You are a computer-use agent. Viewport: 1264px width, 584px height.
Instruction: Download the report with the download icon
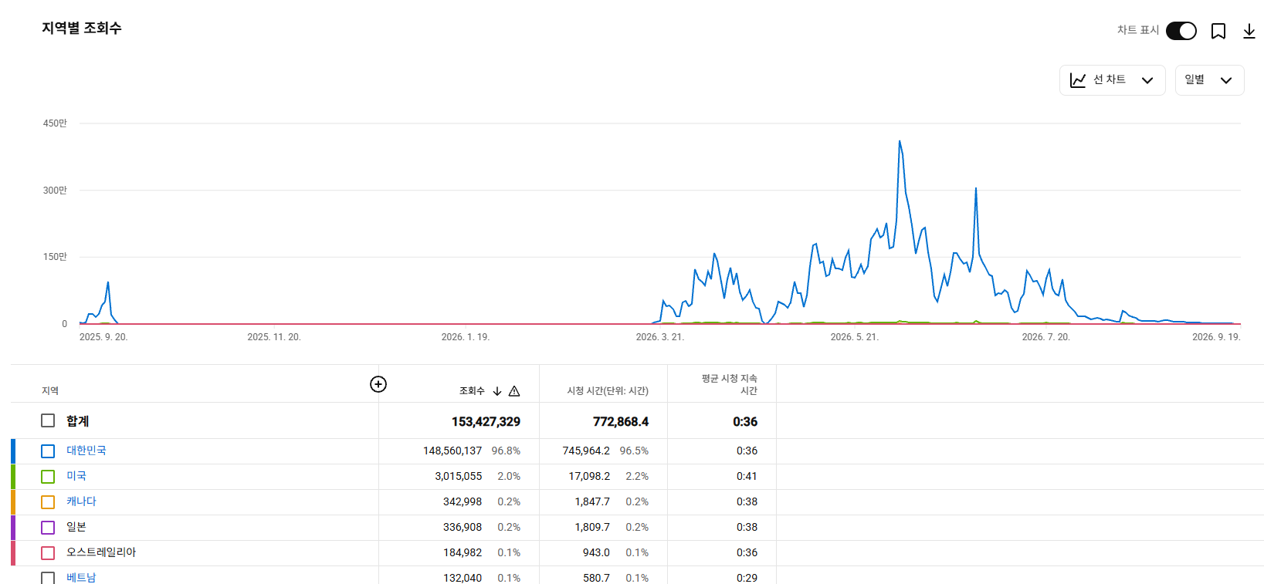tap(1249, 31)
